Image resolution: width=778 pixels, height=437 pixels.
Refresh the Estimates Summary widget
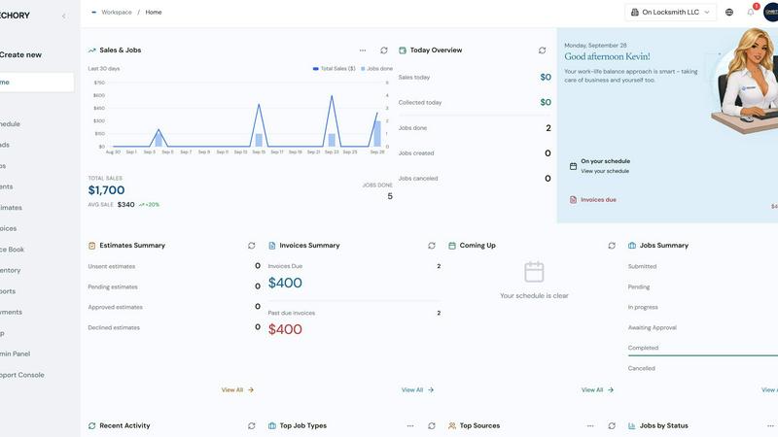coord(252,246)
